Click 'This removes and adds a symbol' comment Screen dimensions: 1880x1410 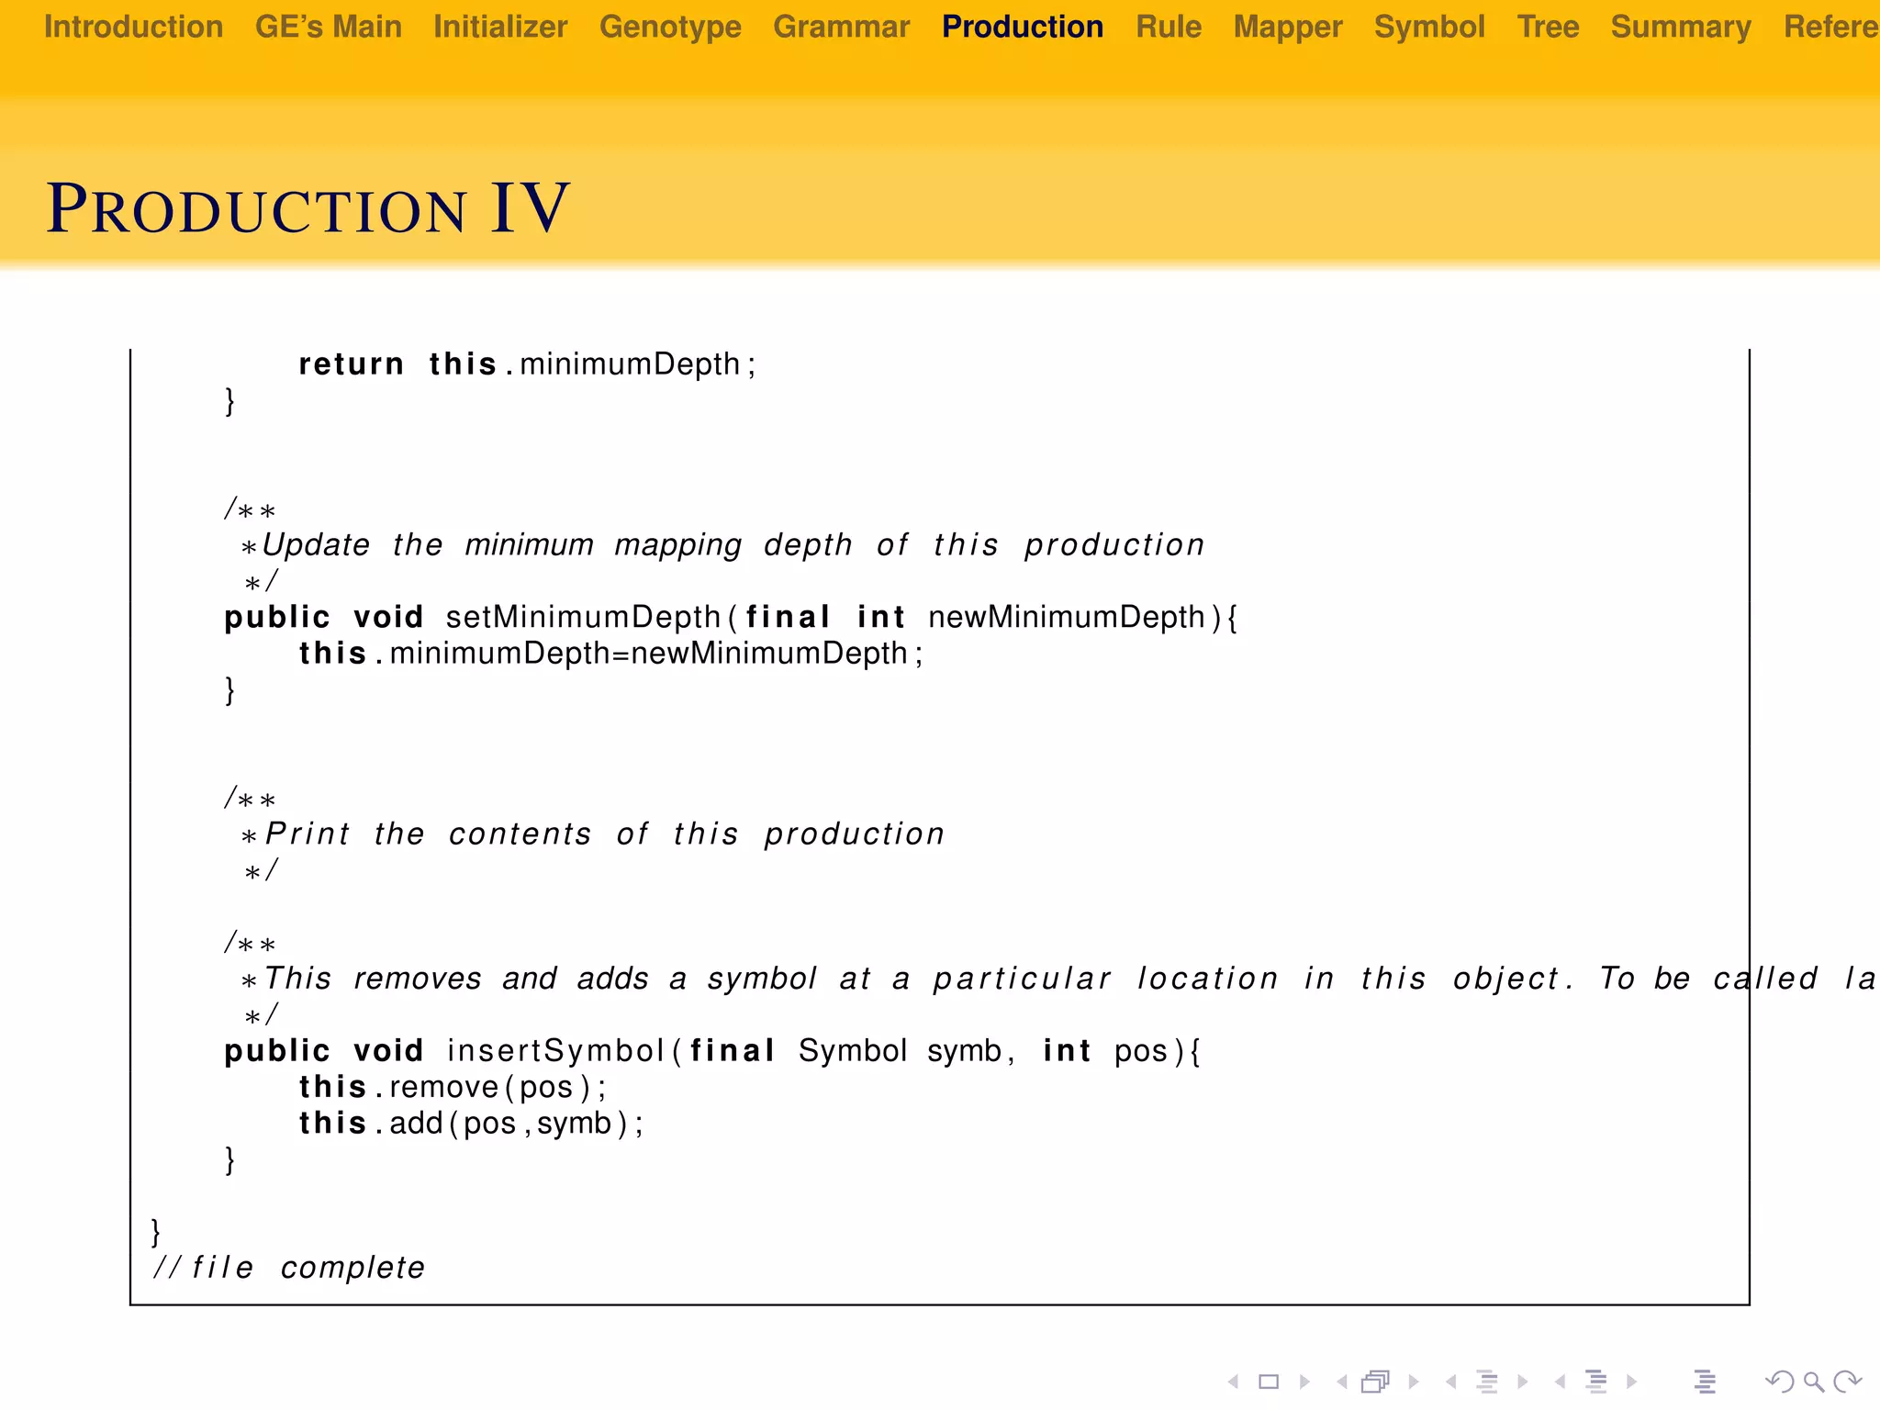(x=1059, y=979)
